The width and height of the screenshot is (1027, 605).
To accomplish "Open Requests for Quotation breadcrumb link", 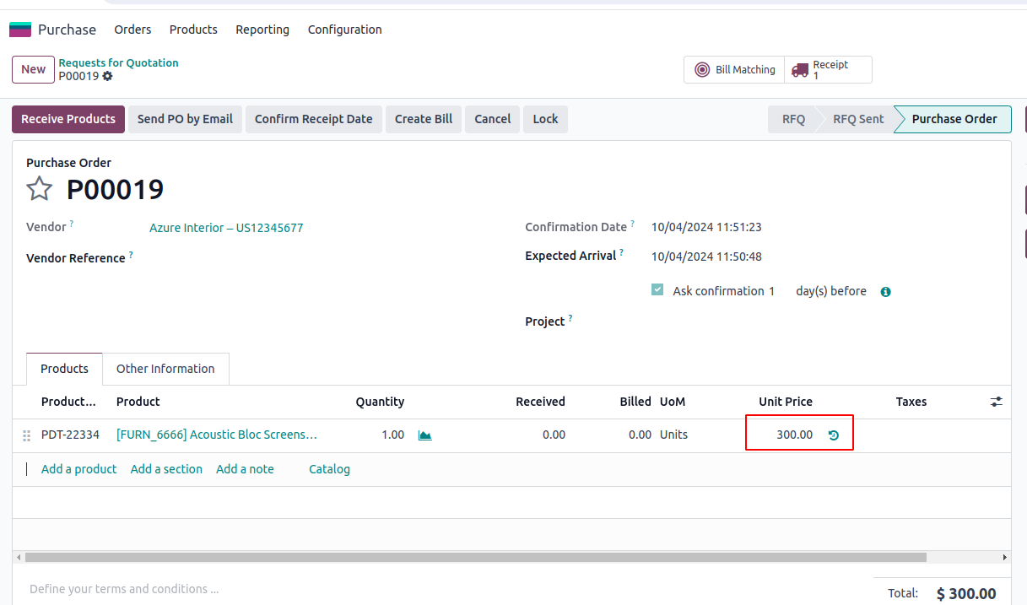I will [118, 62].
